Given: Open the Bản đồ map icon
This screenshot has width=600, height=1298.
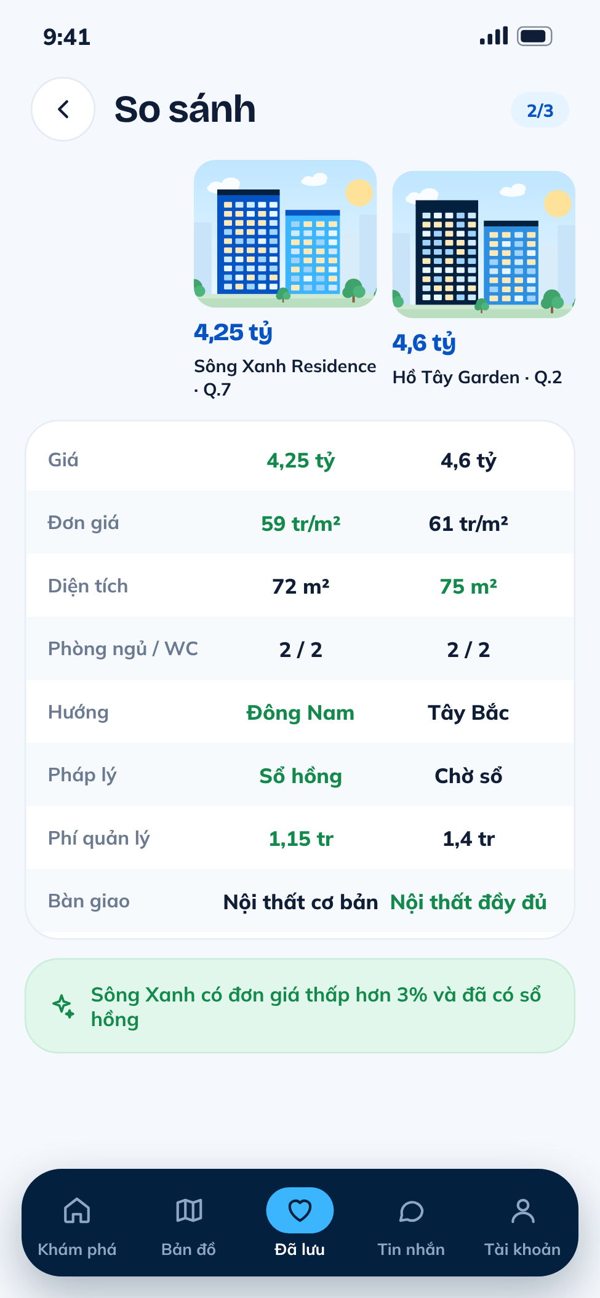Looking at the screenshot, I should (189, 1211).
